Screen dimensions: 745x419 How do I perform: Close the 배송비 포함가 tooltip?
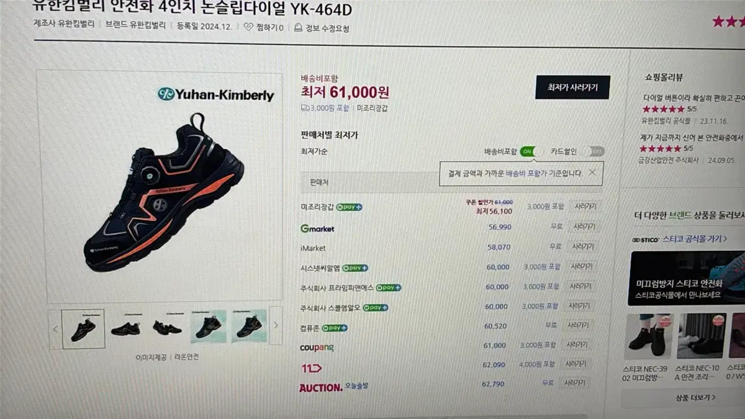(592, 173)
